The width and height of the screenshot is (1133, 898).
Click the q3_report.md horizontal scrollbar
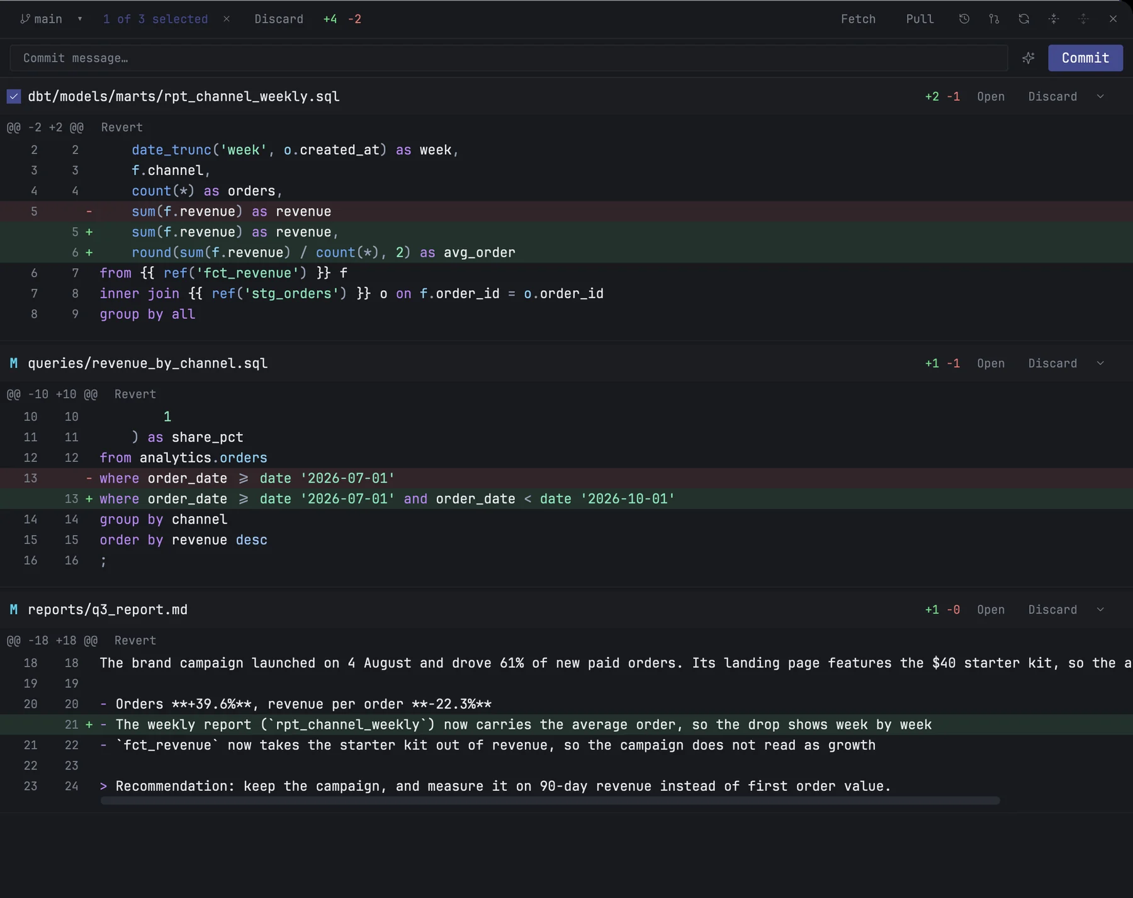pyautogui.click(x=550, y=800)
